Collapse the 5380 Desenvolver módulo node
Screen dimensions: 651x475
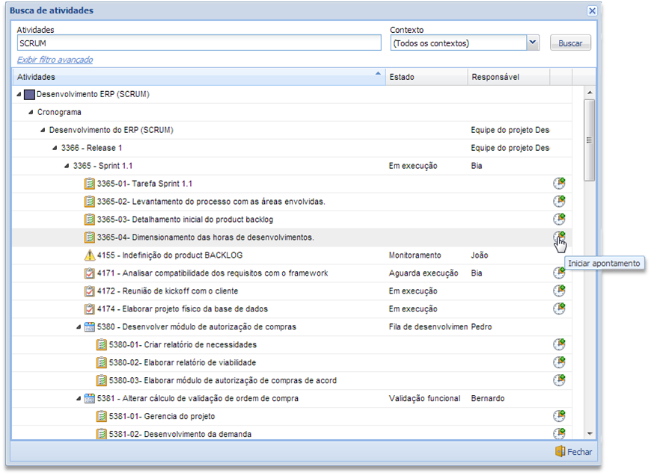point(79,327)
